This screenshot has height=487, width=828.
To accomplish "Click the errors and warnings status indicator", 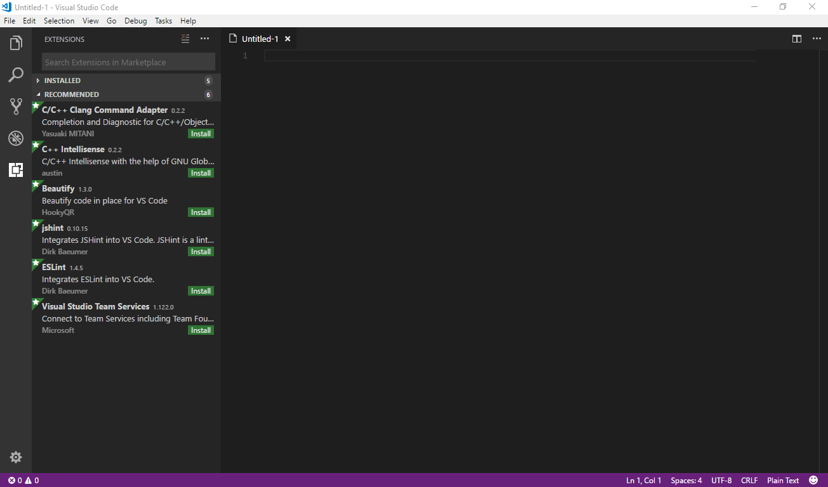I will pyautogui.click(x=23, y=480).
